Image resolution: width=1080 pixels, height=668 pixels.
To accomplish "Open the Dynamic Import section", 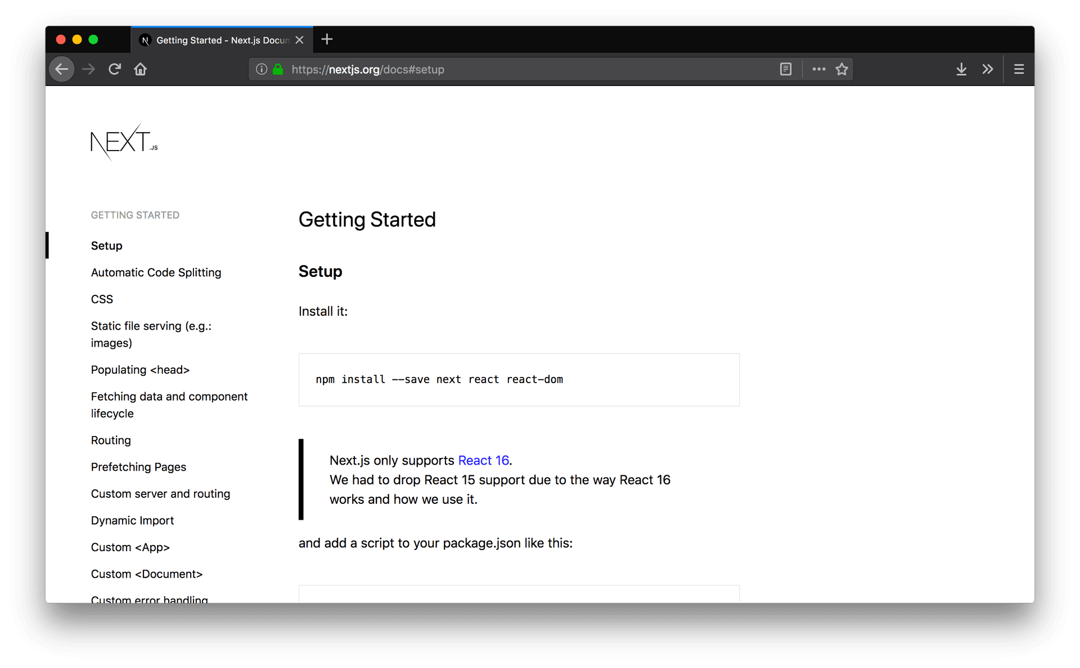I will (x=132, y=520).
